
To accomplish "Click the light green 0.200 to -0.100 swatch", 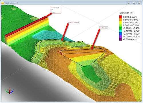I will click(x=120, y=25).
